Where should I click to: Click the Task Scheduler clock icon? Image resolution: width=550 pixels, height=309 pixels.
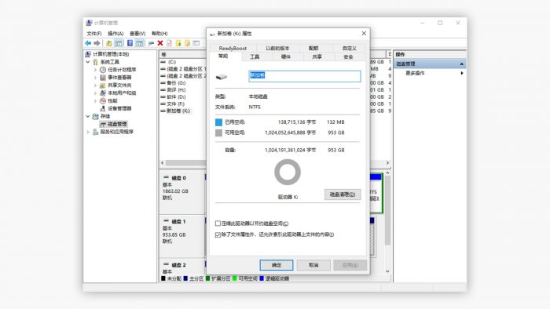click(x=103, y=70)
